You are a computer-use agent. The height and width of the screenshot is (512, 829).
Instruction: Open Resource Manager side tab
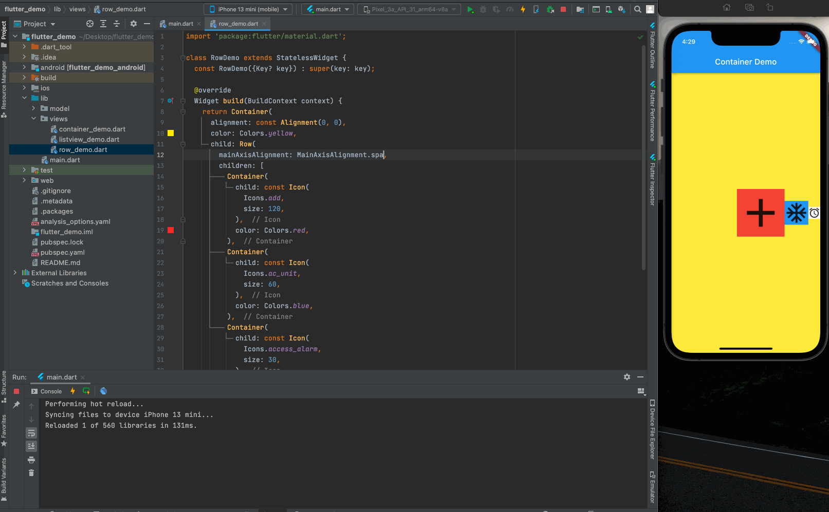click(x=4, y=89)
